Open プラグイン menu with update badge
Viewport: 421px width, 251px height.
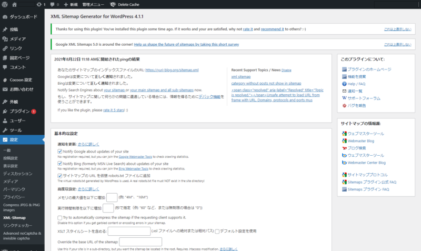[22, 111]
